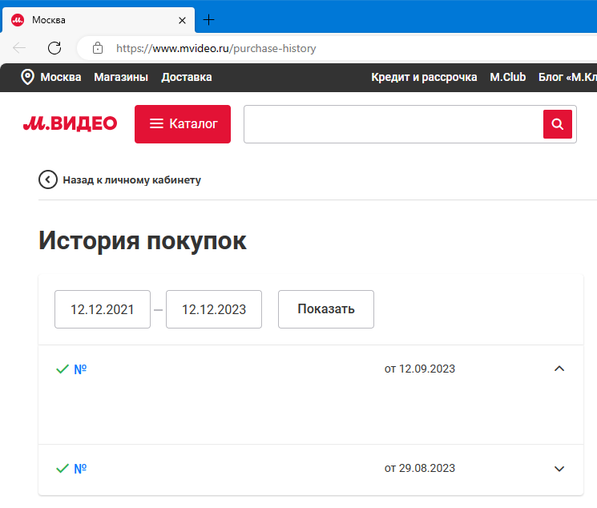The width and height of the screenshot is (597, 508).
Task: Open order № from 29.08.2023
Action: [x=80, y=469]
